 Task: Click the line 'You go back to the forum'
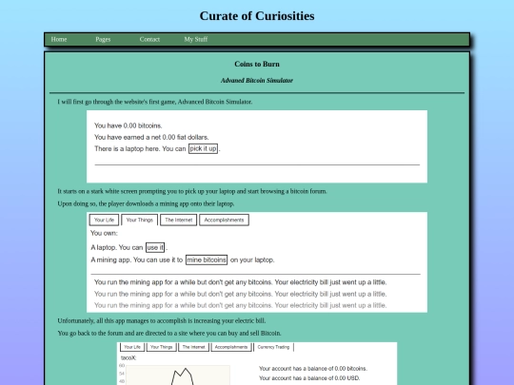(x=169, y=334)
